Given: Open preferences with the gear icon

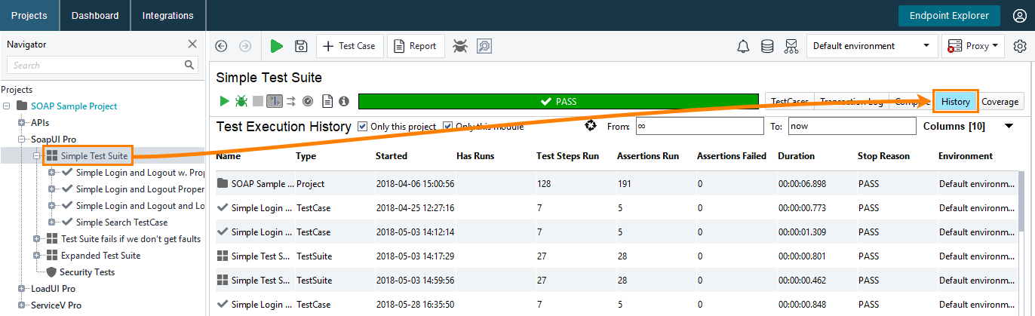Looking at the screenshot, I should [x=1020, y=46].
